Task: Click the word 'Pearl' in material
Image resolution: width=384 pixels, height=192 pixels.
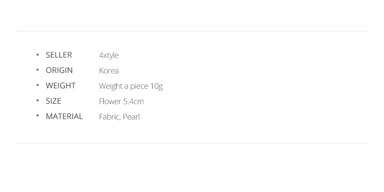Action: (x=131, y=117)
